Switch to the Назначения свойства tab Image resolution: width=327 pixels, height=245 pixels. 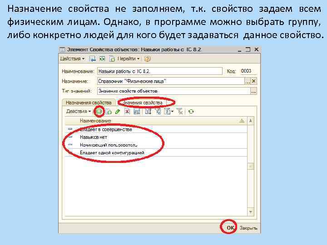point(89,103)
